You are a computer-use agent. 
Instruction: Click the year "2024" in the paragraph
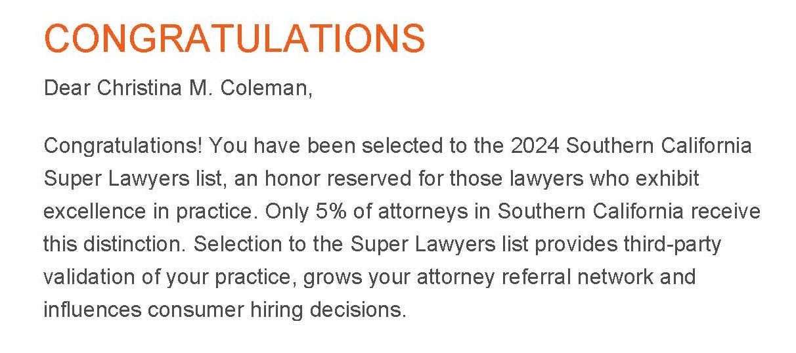tap(535, 146)
